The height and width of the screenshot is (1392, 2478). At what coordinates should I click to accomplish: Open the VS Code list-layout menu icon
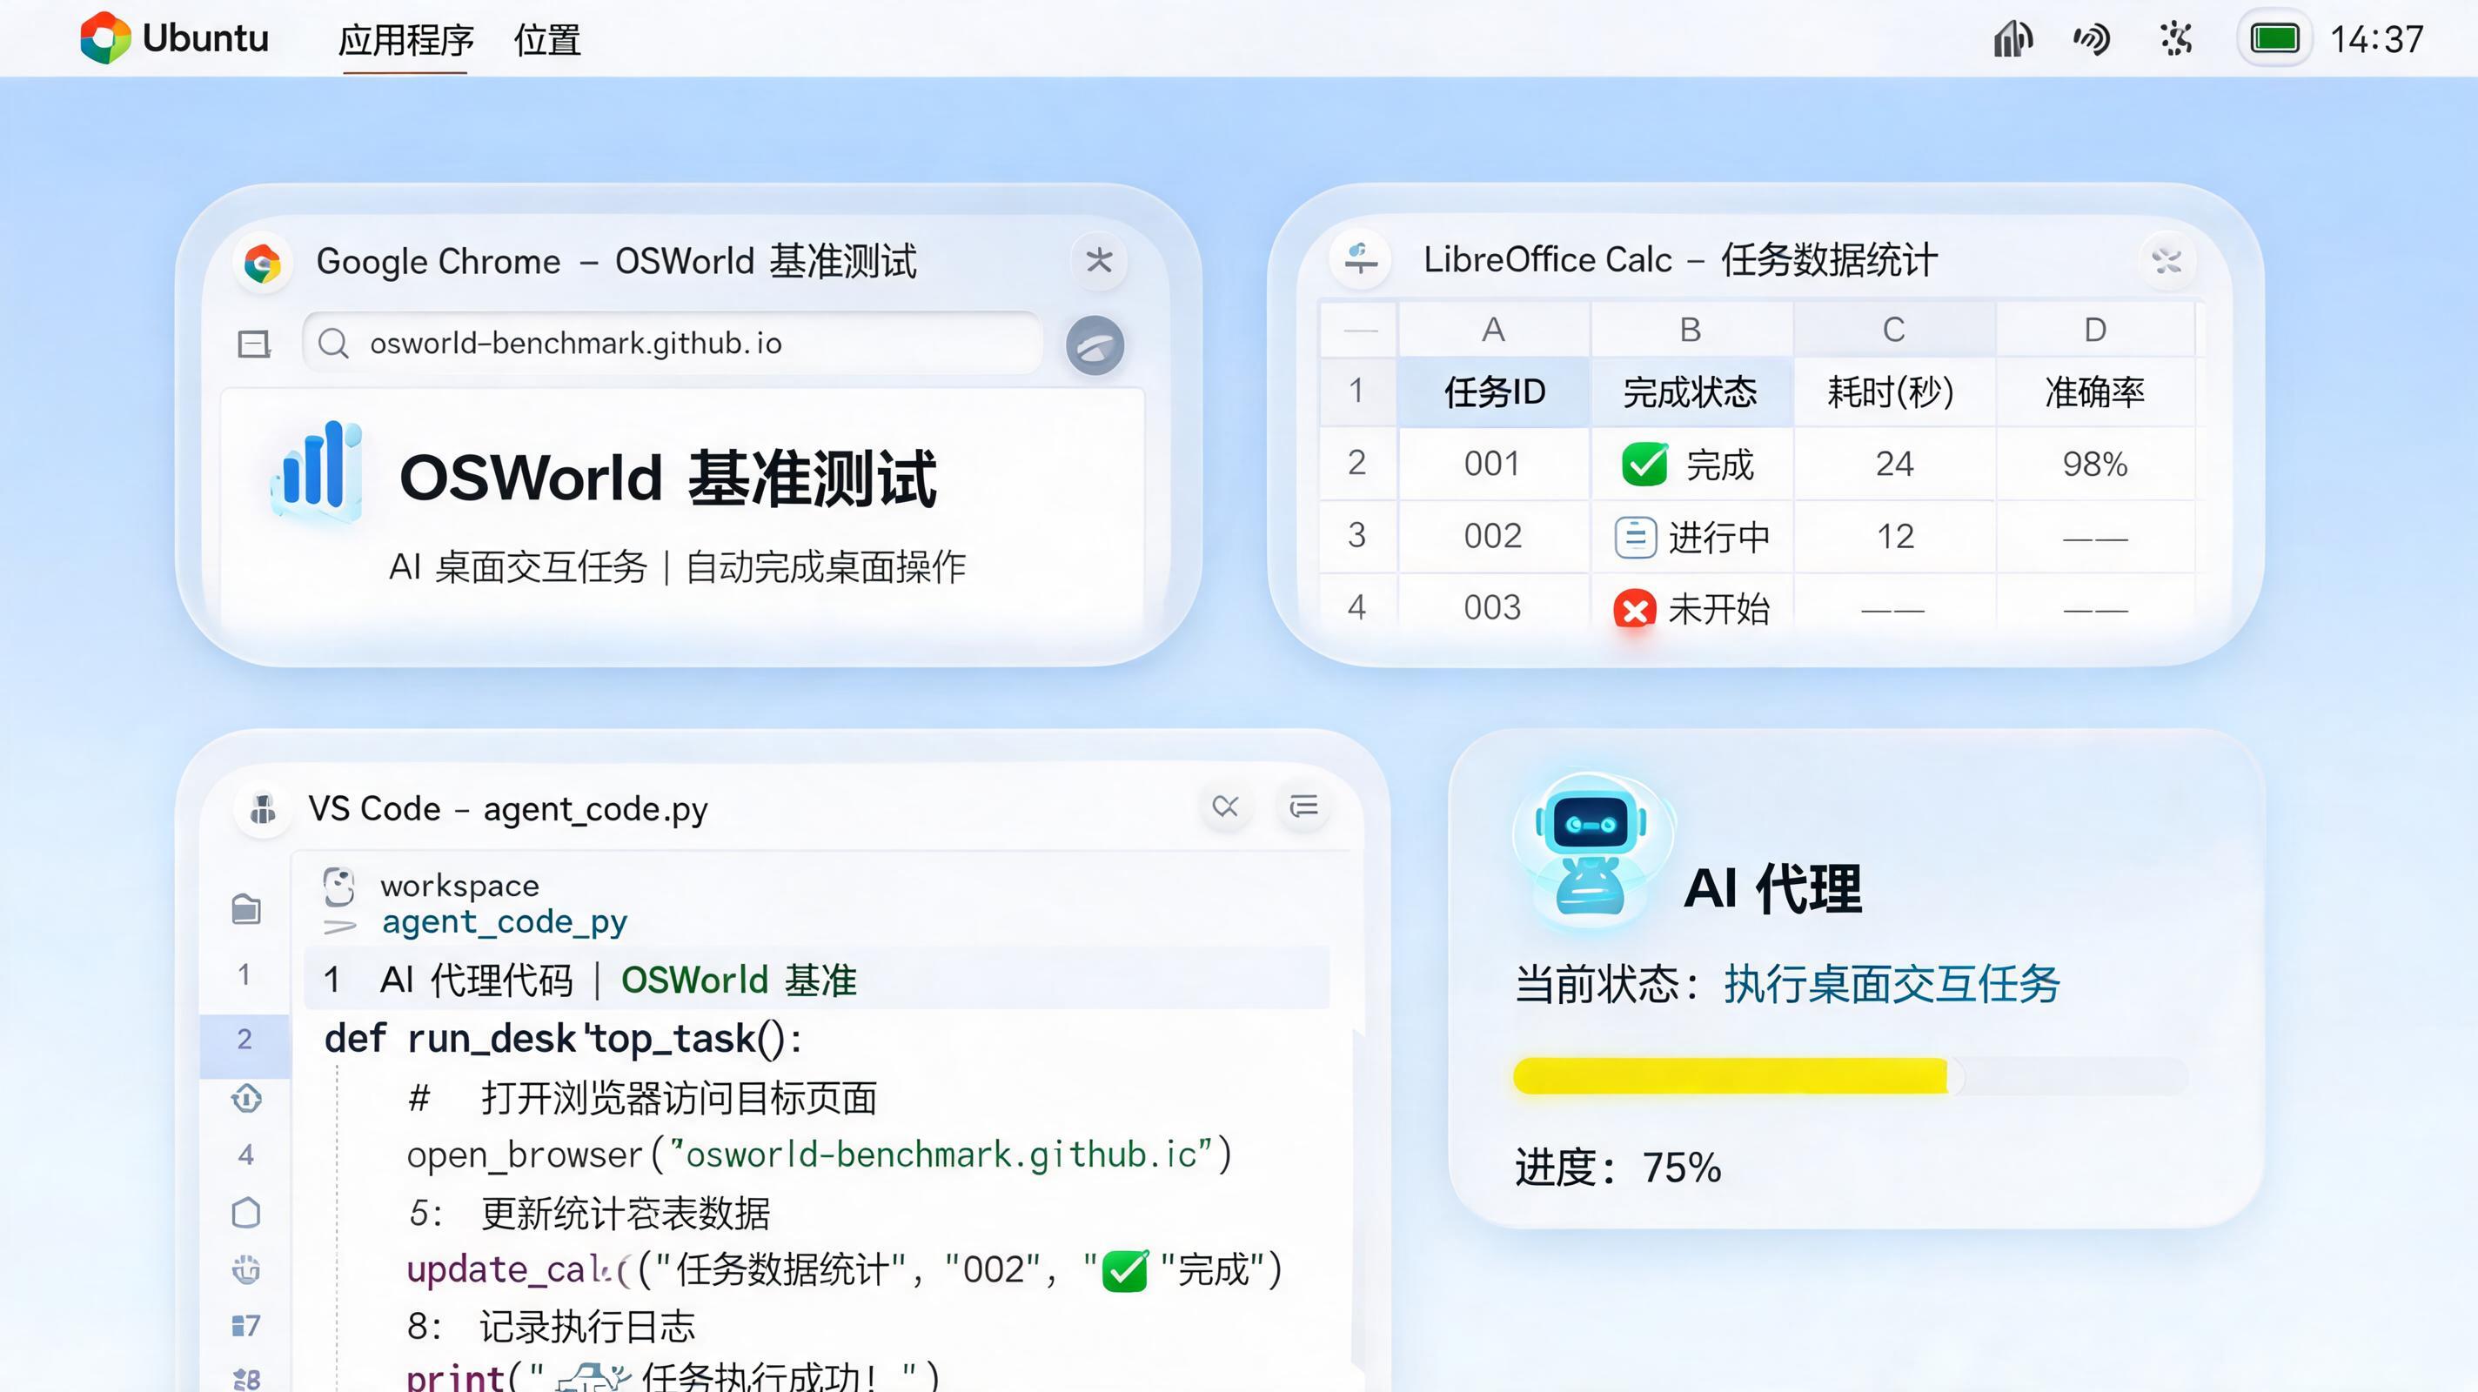1303,806
